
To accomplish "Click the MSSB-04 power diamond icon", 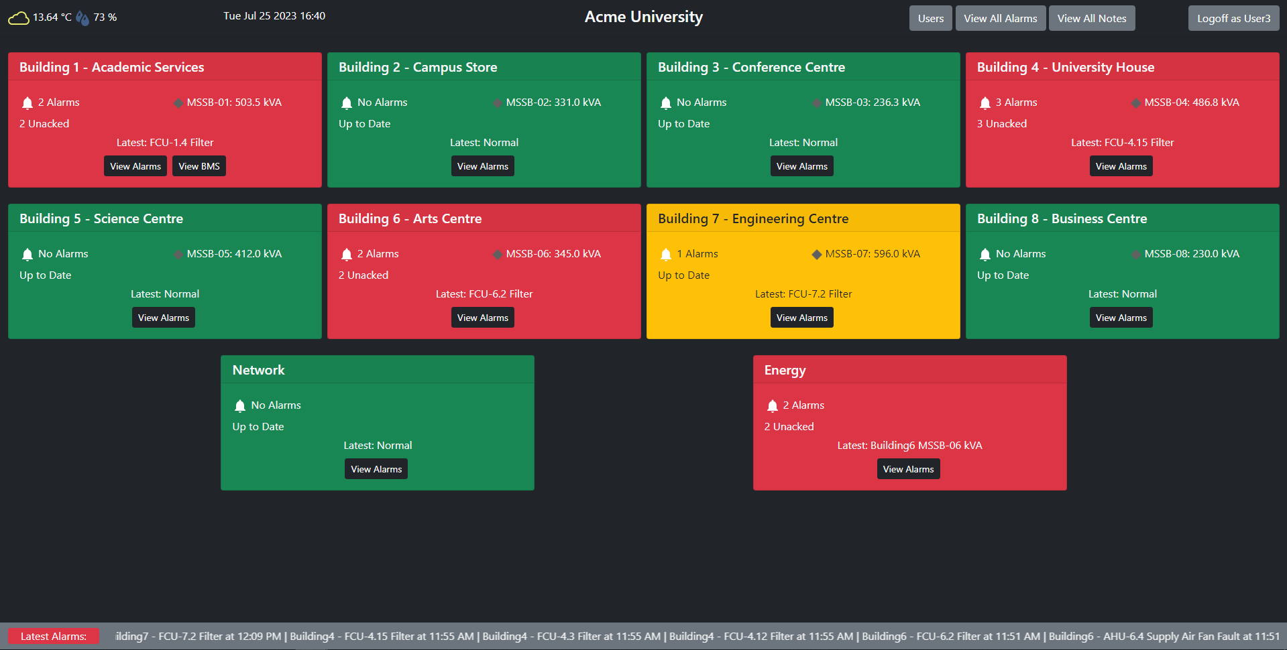I will coord(1135,103).
